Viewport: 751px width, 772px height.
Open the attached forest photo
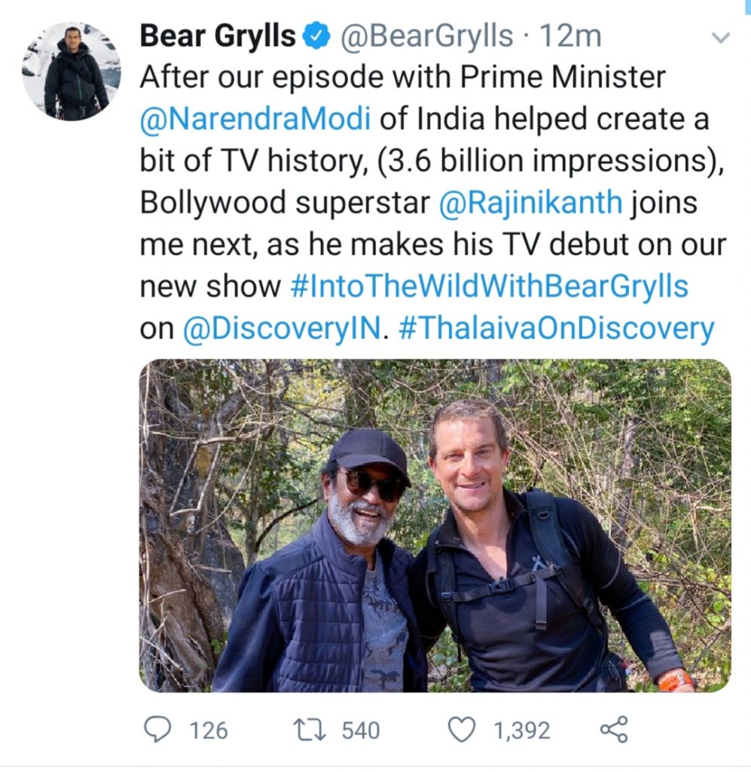tap(435, 525)
